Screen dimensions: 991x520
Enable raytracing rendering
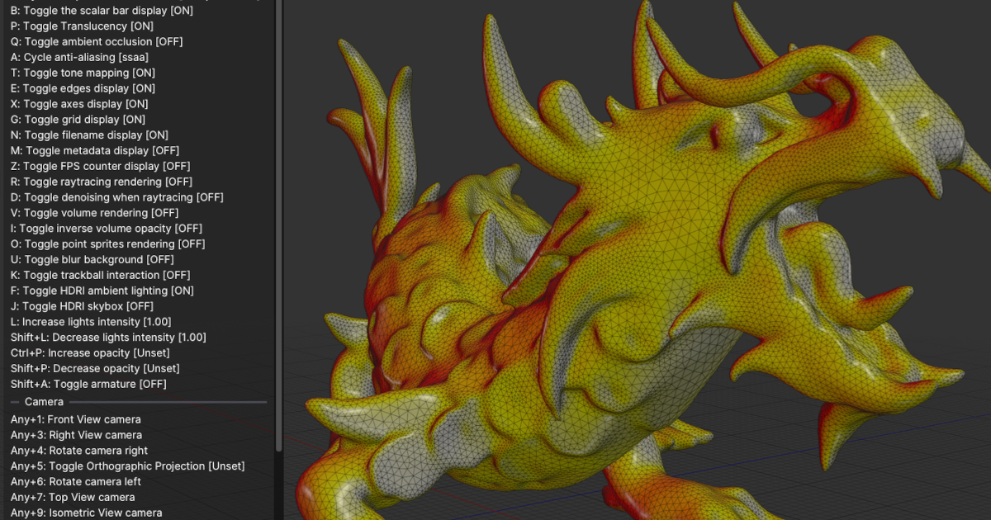click(95, 182)
